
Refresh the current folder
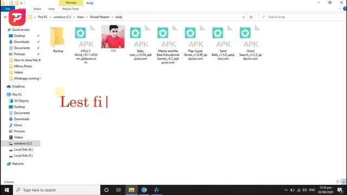[x=251, y=17]
